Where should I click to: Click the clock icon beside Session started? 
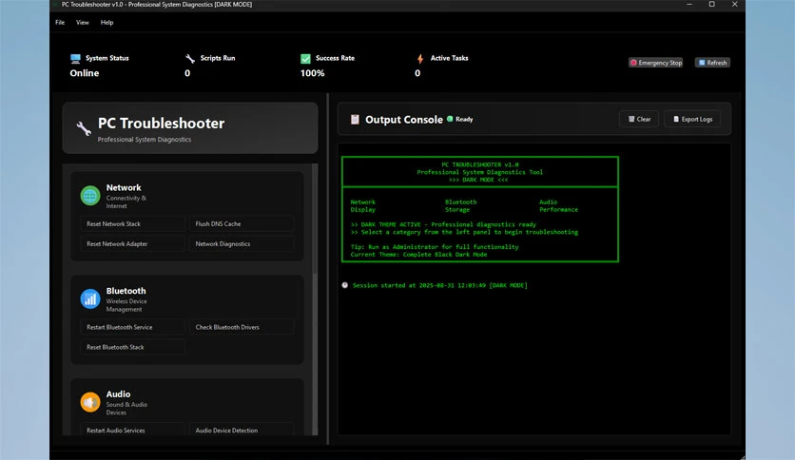345,285
